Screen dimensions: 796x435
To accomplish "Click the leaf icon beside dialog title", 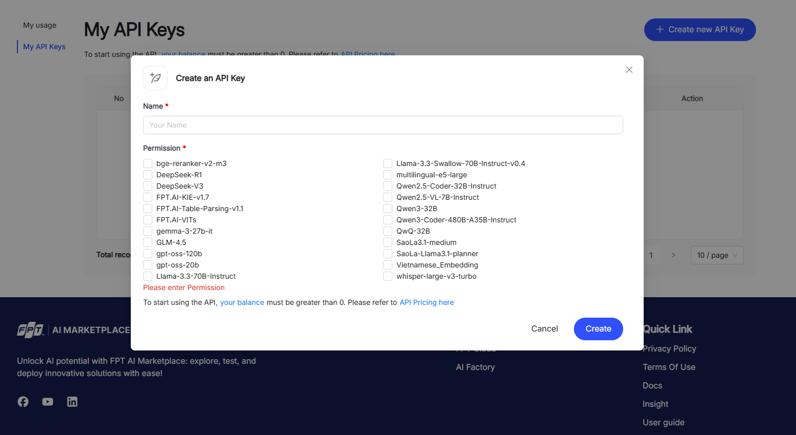I will [155, 78].
